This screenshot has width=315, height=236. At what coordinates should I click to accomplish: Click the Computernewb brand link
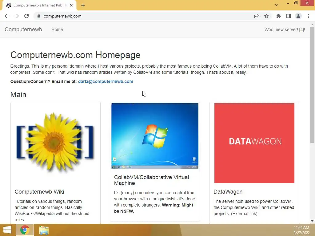pyautogui.click(x=23, y=29)
